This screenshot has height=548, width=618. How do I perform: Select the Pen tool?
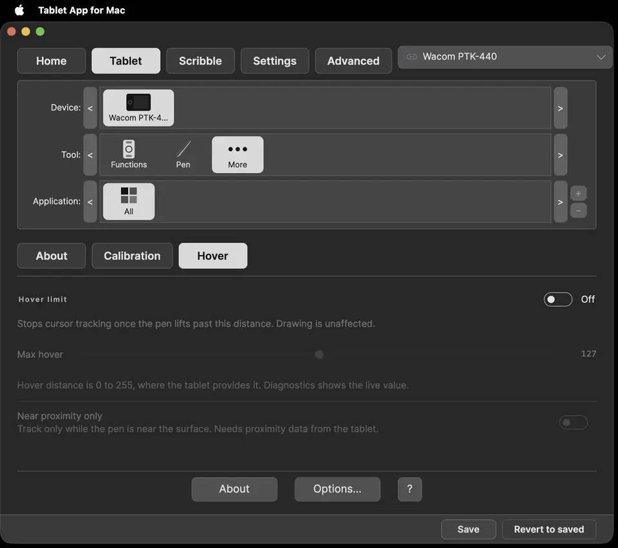pyautogui.click(x=183, y=155)
